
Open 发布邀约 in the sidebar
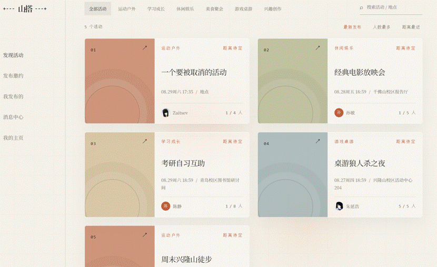[x=13, y=76]
